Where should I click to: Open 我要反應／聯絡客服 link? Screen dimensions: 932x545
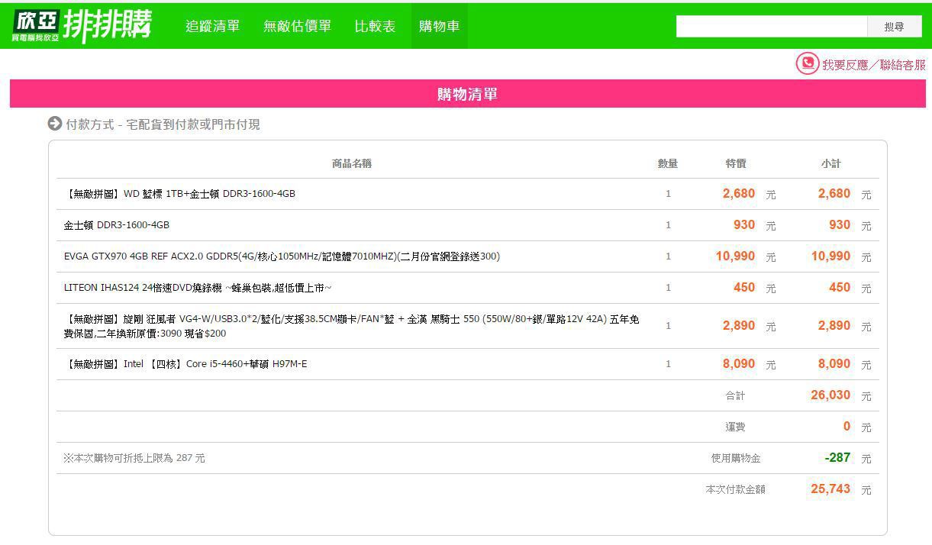[873, 65]
